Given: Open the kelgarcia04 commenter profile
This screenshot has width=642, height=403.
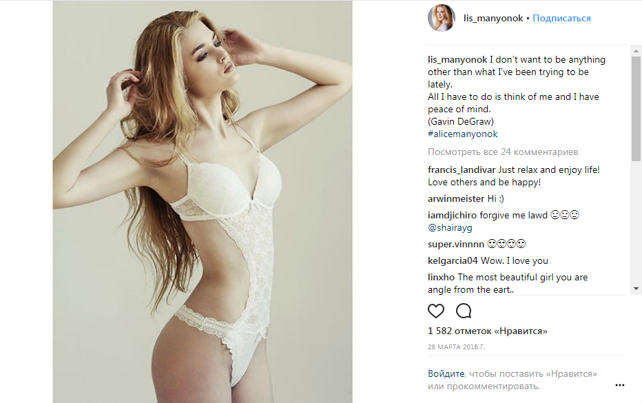Looking at the screenshot, I should coord(453,261).
